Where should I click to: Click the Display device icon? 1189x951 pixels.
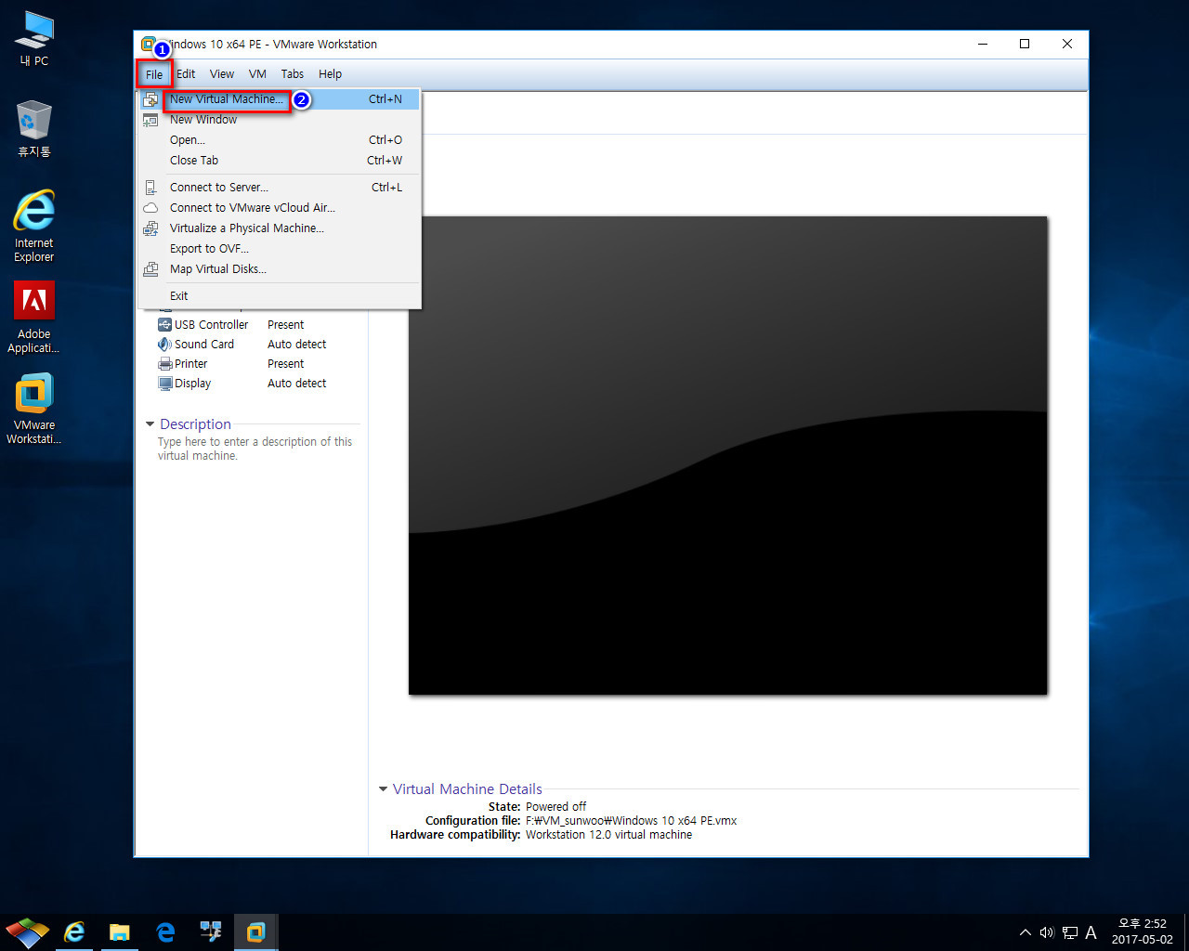(x=165, y=384)
